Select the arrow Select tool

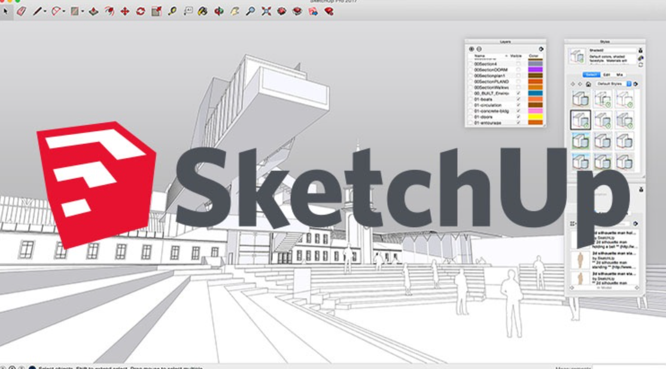click(x=6, y=11)
